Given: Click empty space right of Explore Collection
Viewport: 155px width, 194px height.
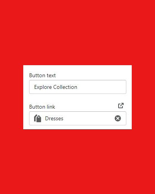Looking at the screenshot, I should pos(102,87).
